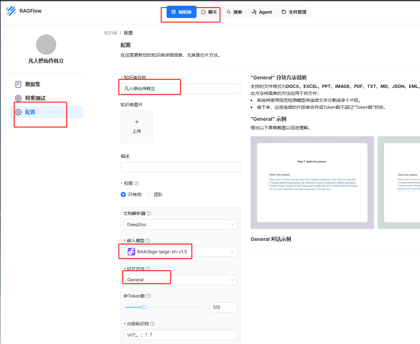Click the help icon next to 文档解析器
Screen dimensions: 420x344
(149, 213)
